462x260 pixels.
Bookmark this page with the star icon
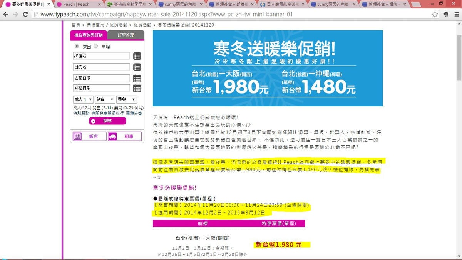(435, 14)
